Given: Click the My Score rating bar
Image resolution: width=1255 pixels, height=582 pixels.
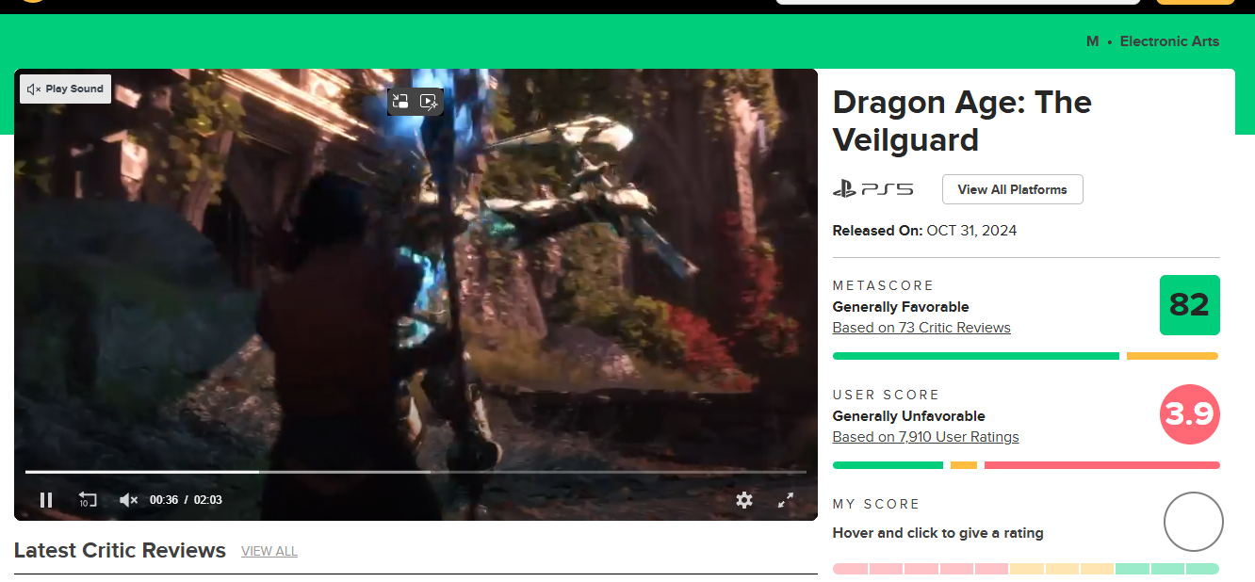Looking at the screenshot, I should tap(1025, 569).
